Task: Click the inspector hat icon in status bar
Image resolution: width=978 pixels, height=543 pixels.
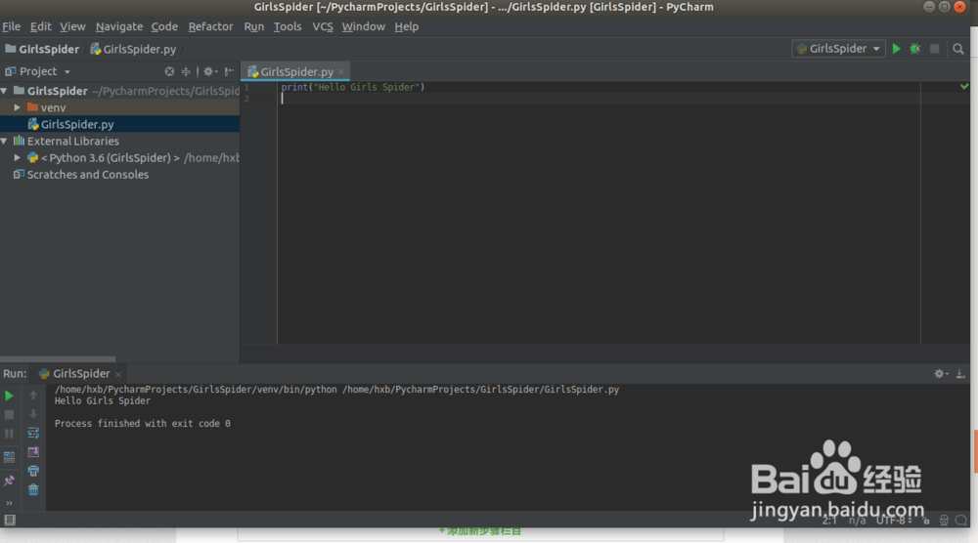Action: pos(945,520)
